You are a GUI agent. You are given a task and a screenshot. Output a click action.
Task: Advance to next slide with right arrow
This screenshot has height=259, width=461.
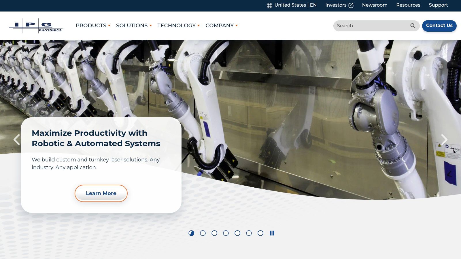coord(444,140)
